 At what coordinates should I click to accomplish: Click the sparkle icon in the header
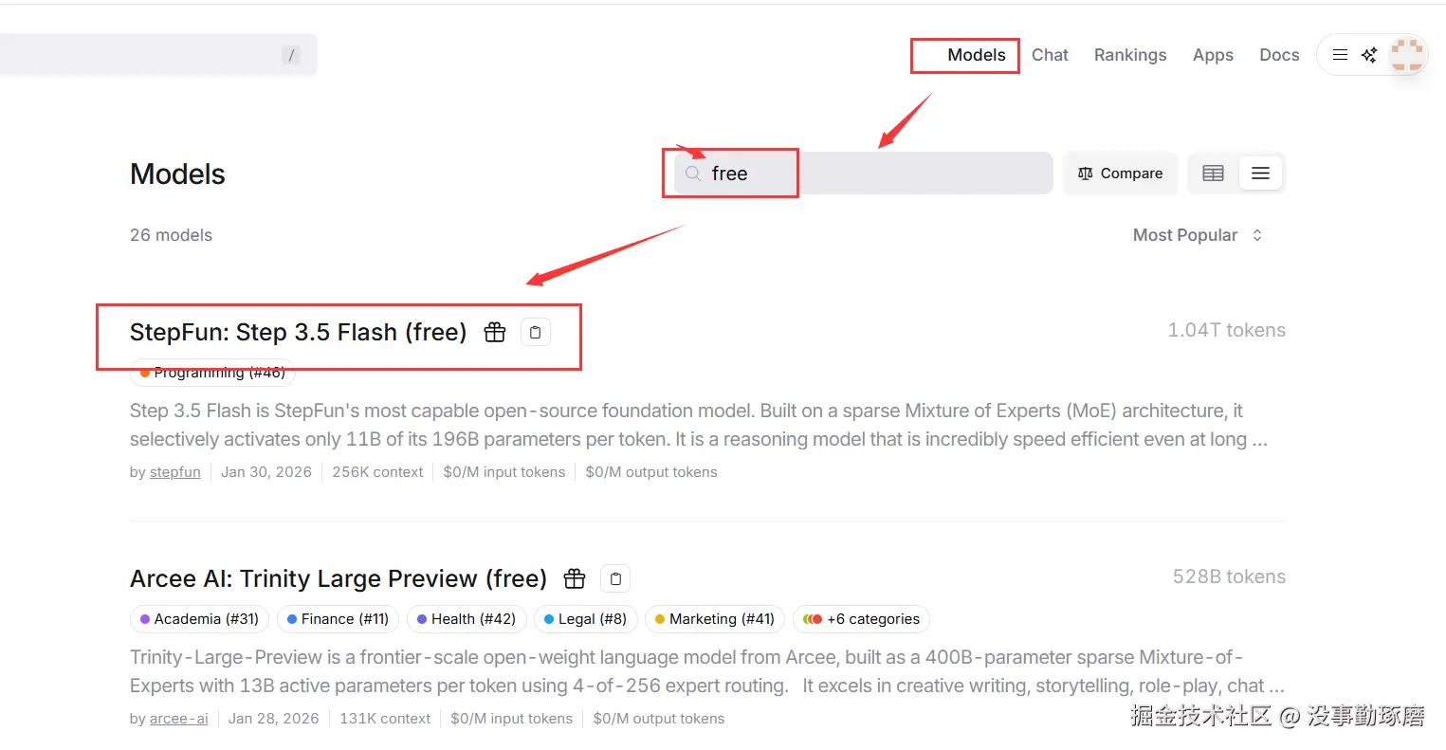[1369, 55]
